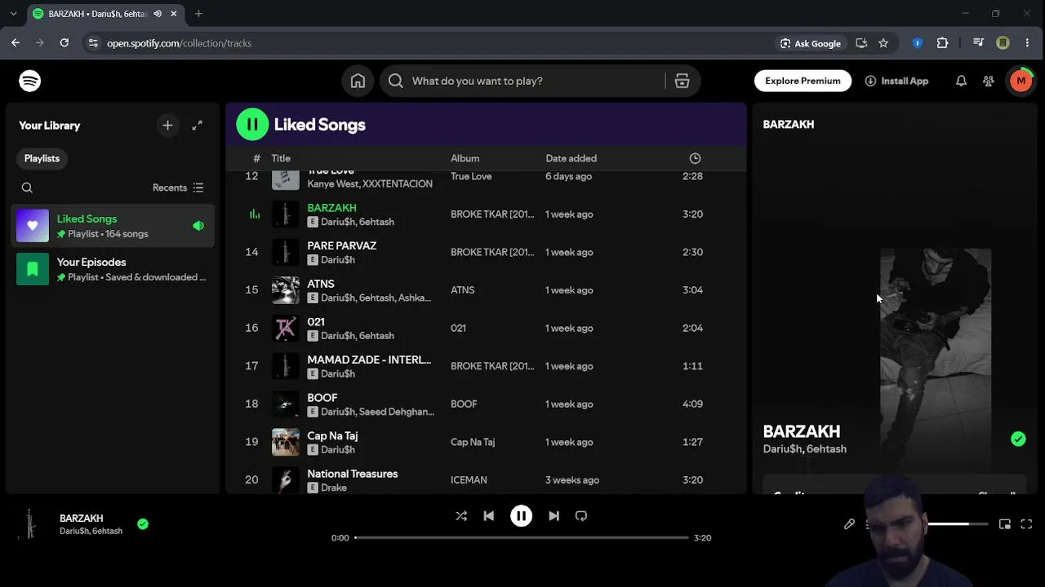Open the miniplayer icon

coord(1005,524)
